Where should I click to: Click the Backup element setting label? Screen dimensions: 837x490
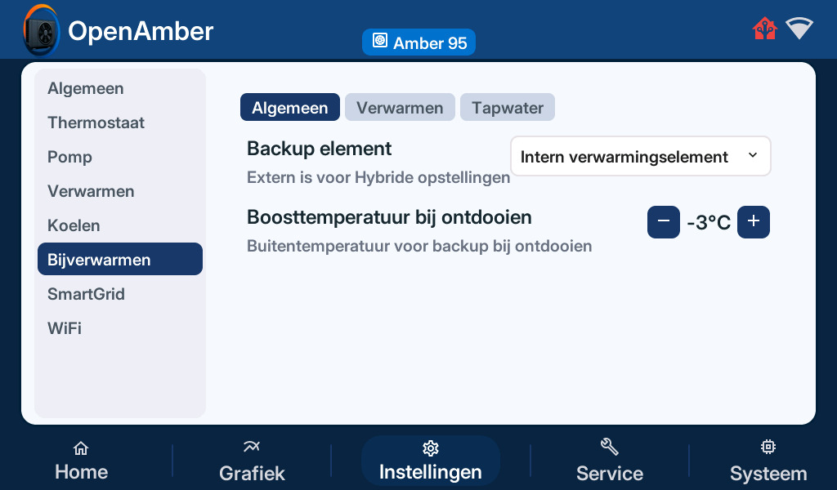pos(320,149)
